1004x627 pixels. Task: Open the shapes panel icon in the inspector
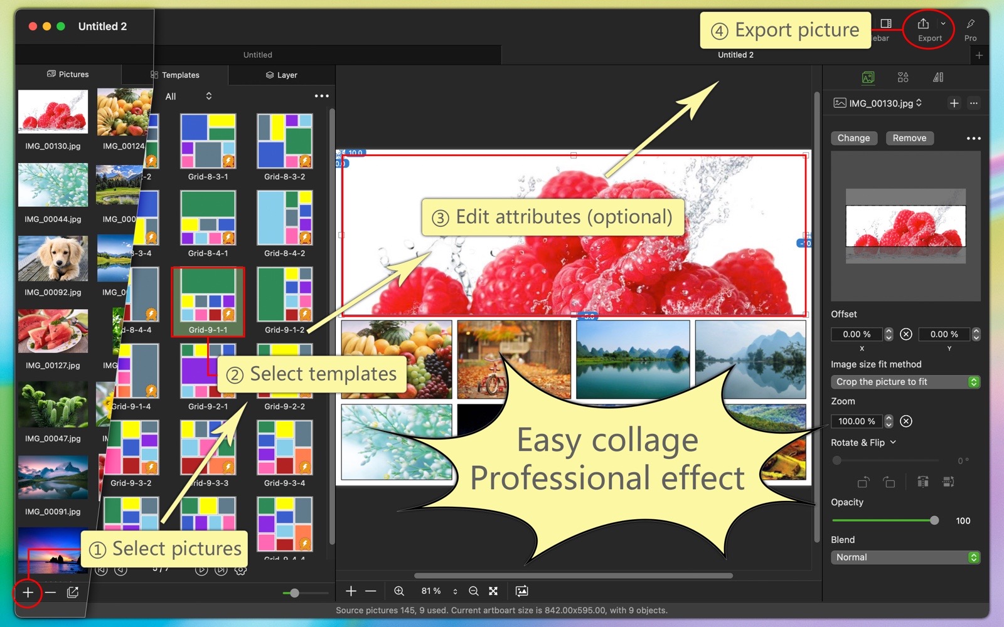coord(903,77)
